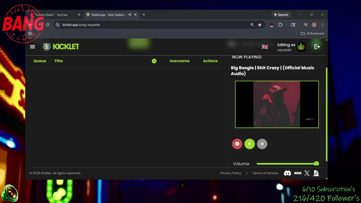Open the Chrome profile avatar

314,25
